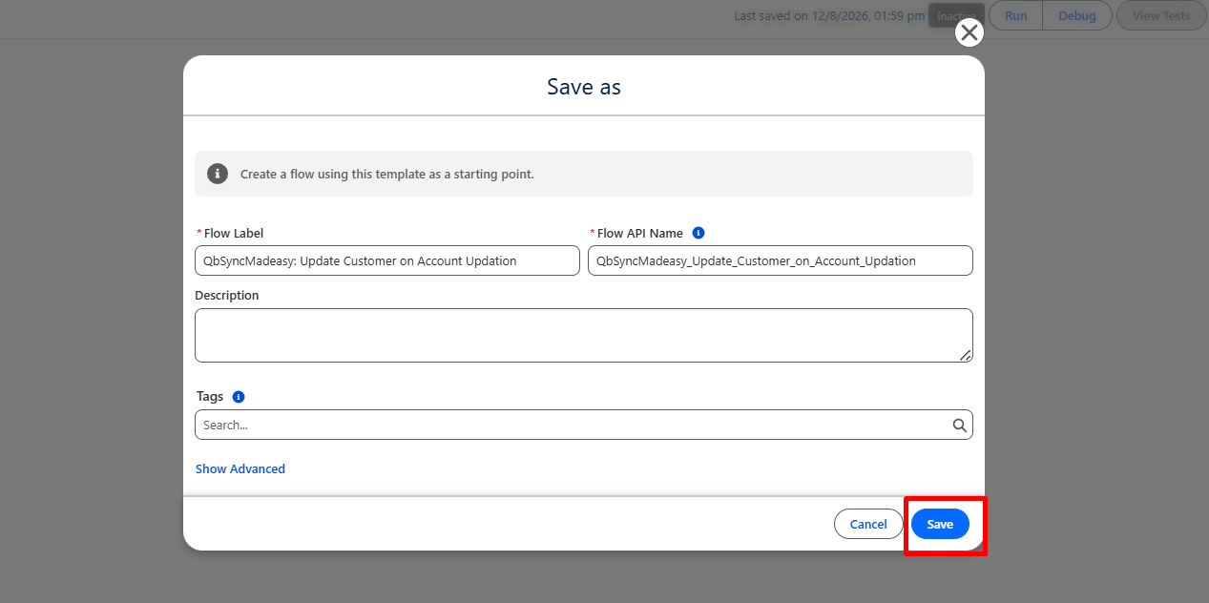Close the Save as dialog with X
Viewport: 1209px width, 603px height.
pos(969,33)
